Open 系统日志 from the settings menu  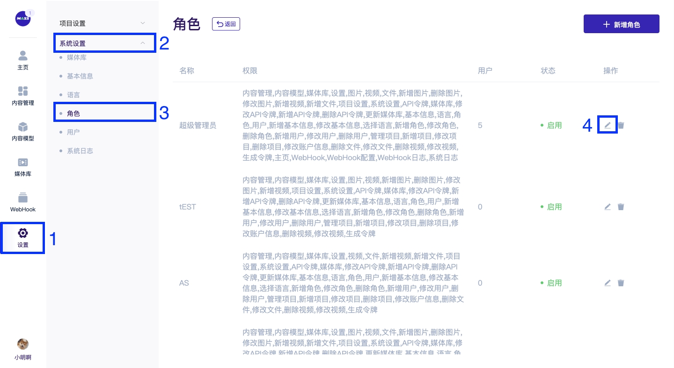coord(80,151)
